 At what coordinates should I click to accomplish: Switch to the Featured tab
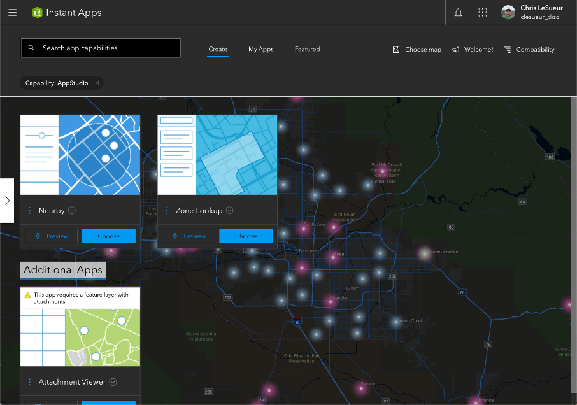[x=307, y=49]
